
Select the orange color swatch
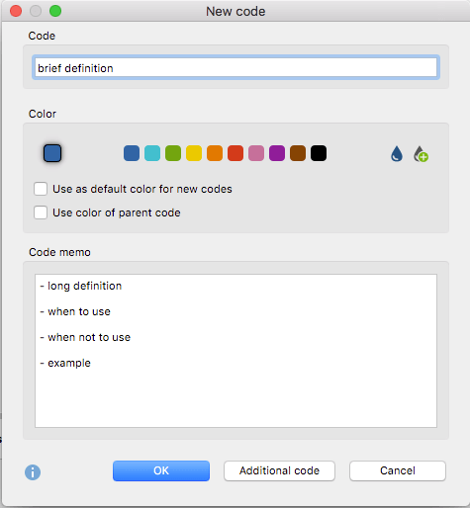click(x=215, y=153)
